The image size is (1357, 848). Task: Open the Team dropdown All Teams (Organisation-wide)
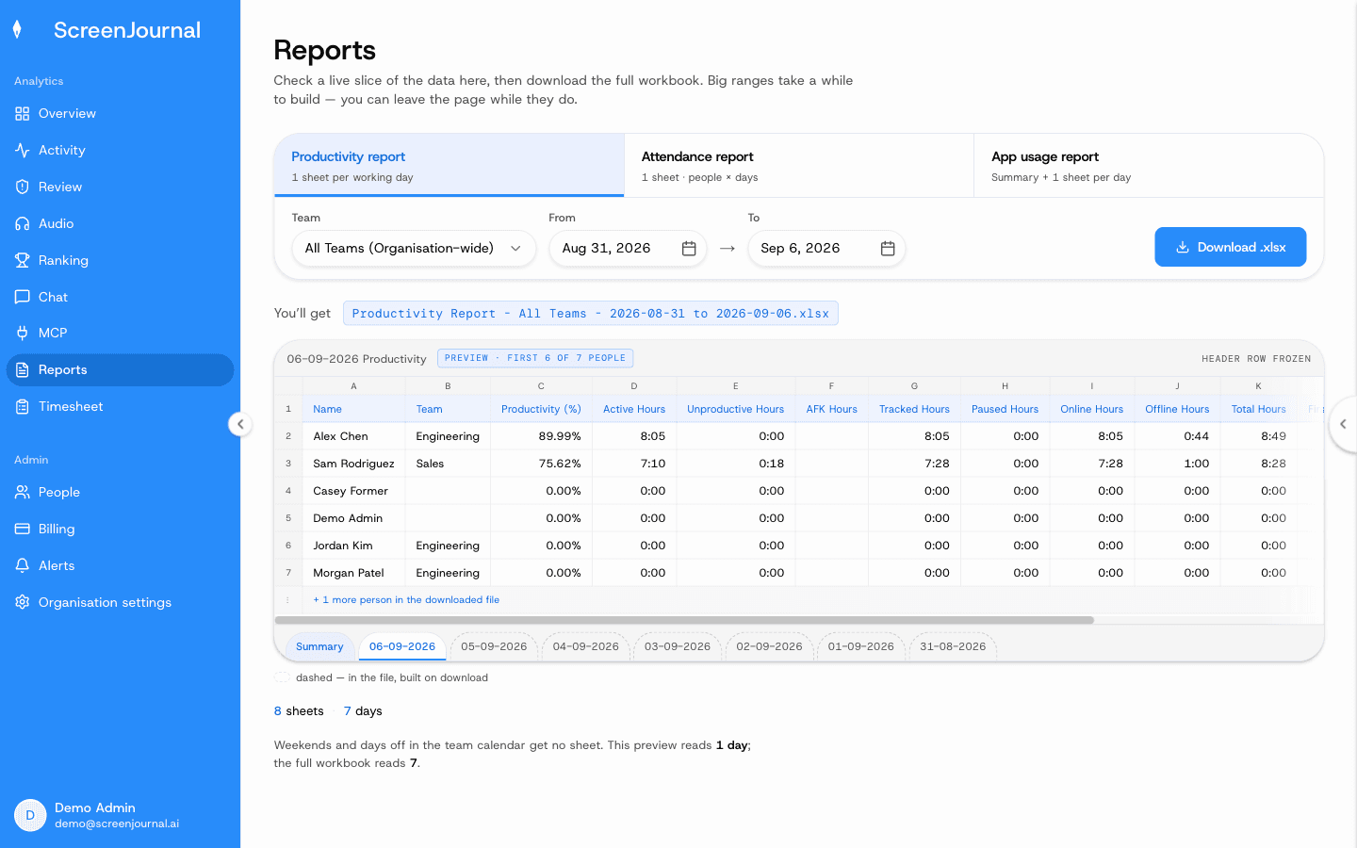(x=414, y=249)
